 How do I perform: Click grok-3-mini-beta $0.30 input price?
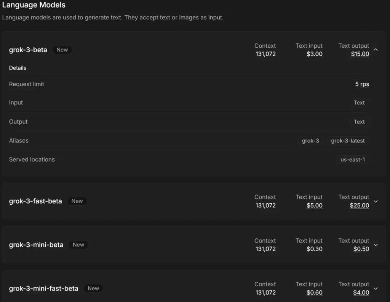315,249
